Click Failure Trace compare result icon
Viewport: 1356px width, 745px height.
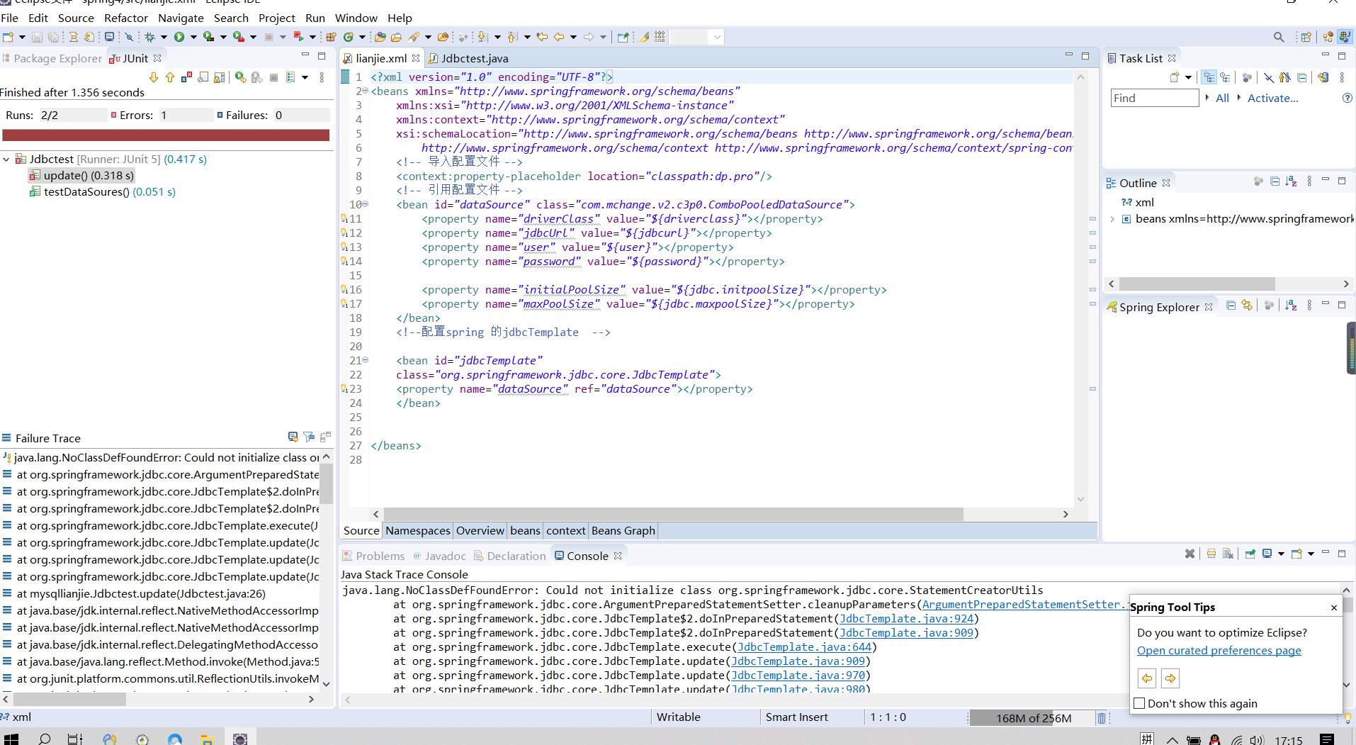coord(326,437)
